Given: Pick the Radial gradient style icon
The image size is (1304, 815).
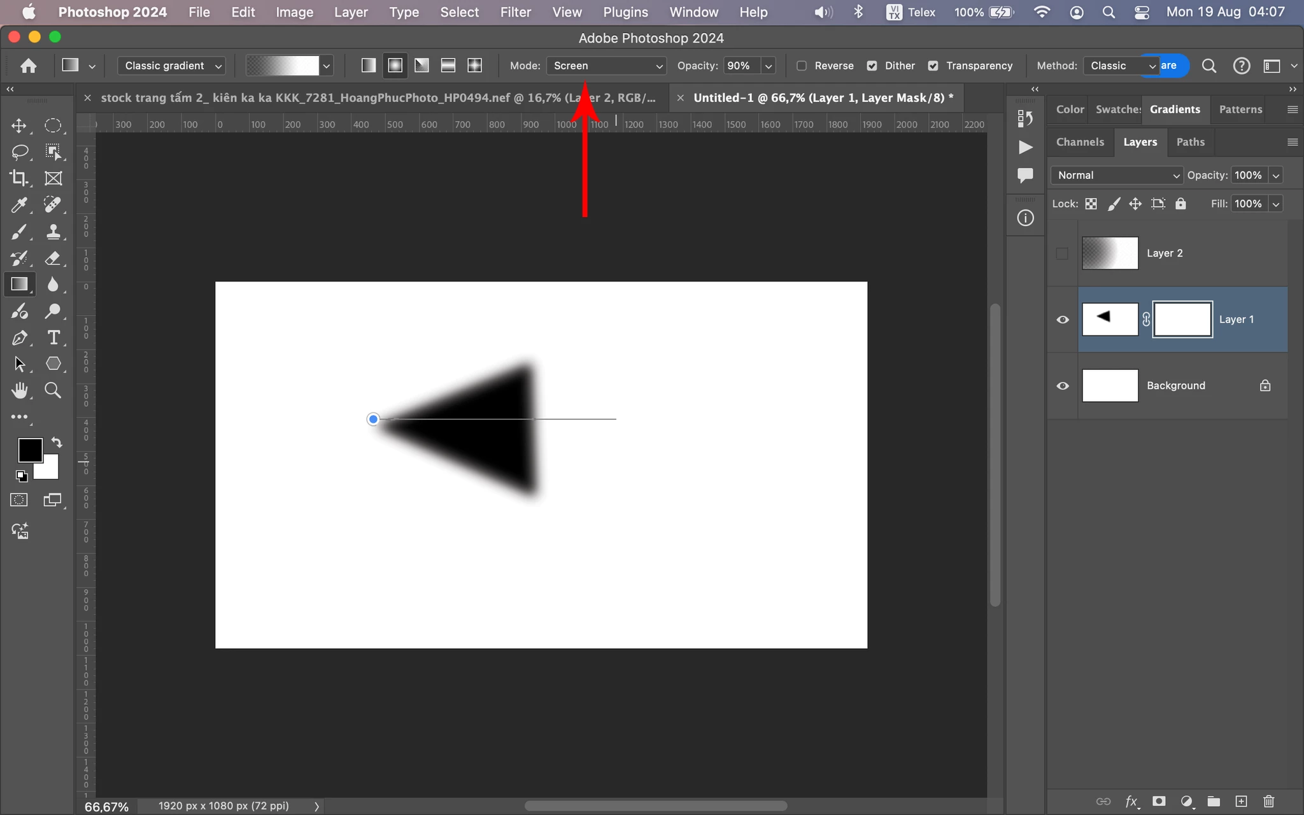Looking at the screenshot, I should pyautogui.click(x=395, y=66).
